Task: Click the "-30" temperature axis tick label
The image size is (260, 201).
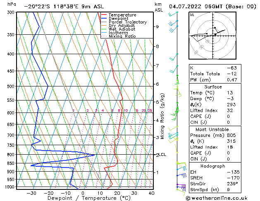Action: (x=31, y=193)
